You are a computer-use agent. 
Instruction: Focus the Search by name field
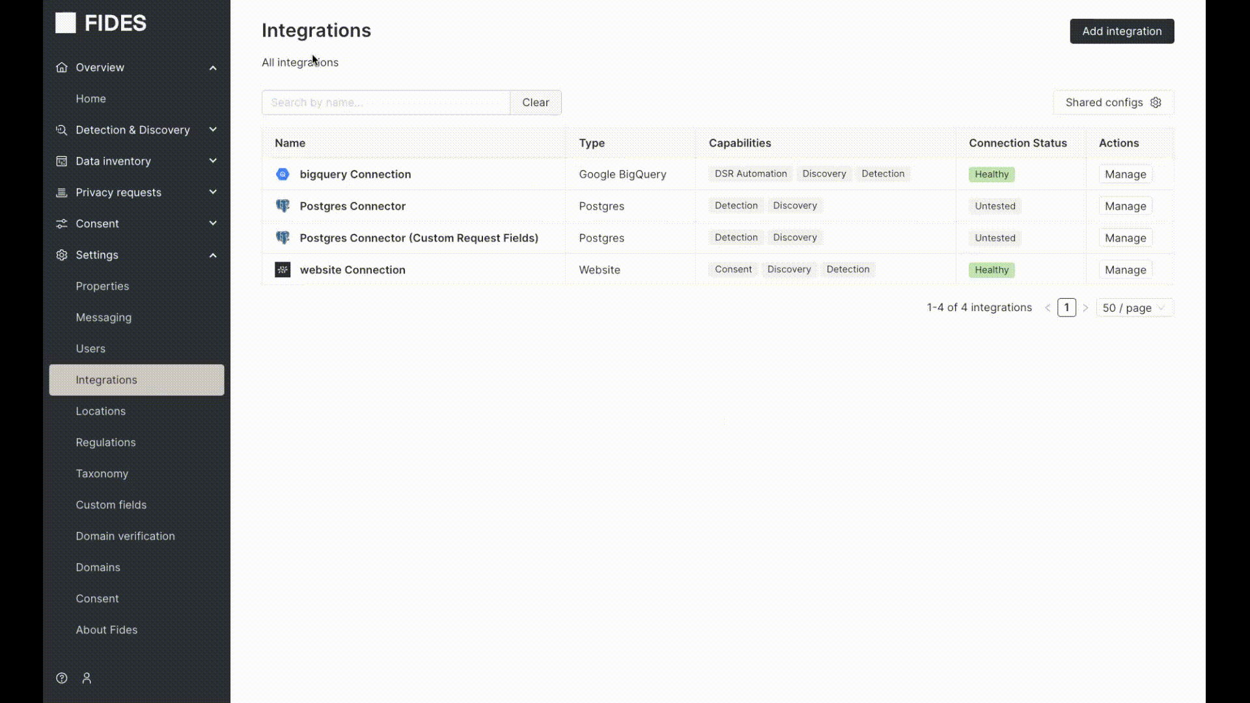click(385, 103)
